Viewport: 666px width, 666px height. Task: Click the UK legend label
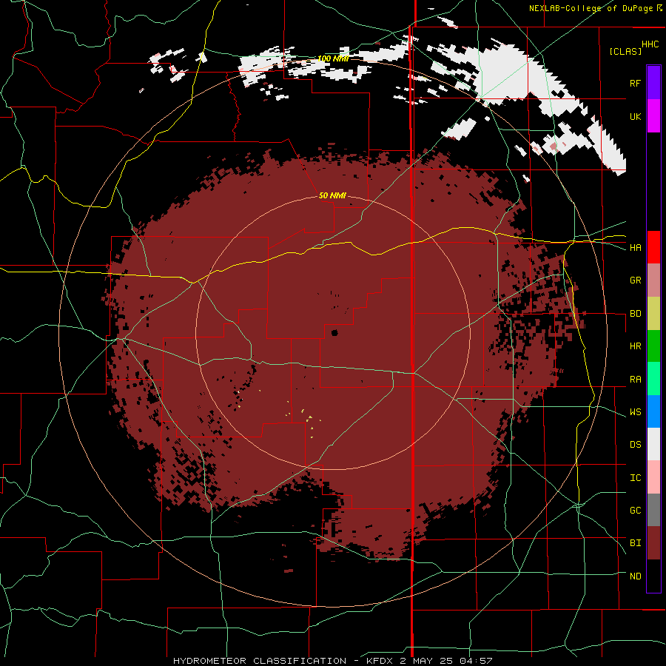[635, 116]
